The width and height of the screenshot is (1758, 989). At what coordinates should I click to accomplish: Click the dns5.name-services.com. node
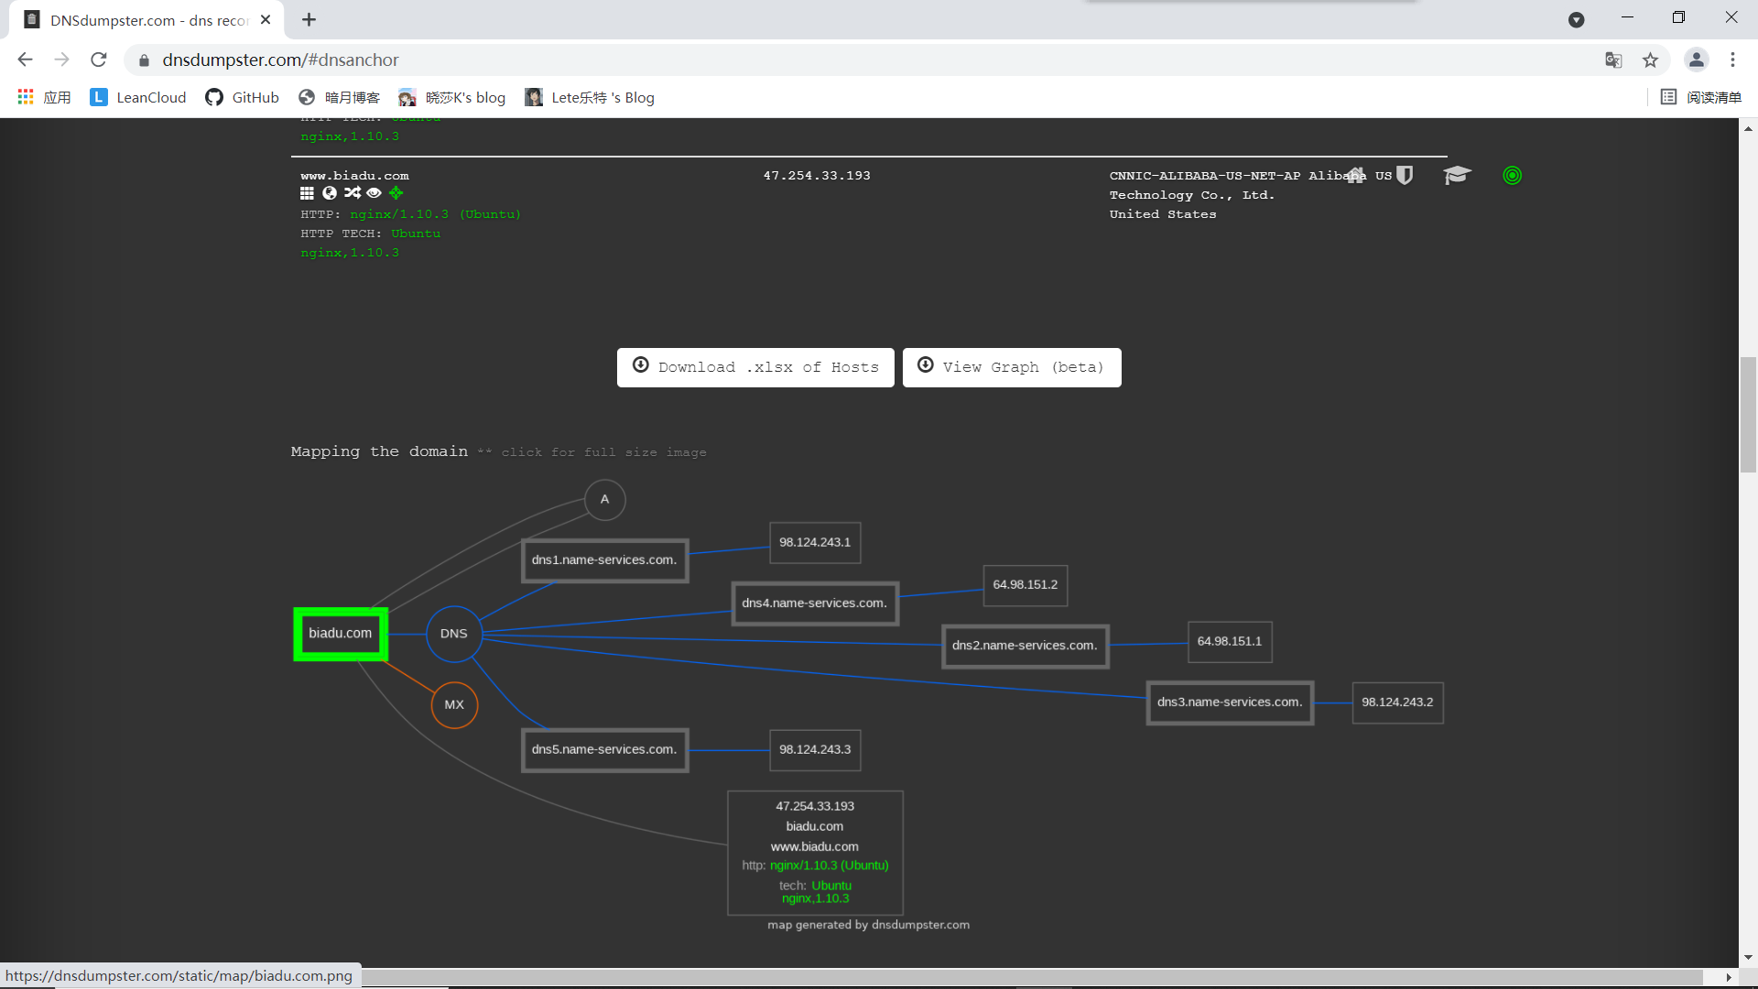coord(604,750)
